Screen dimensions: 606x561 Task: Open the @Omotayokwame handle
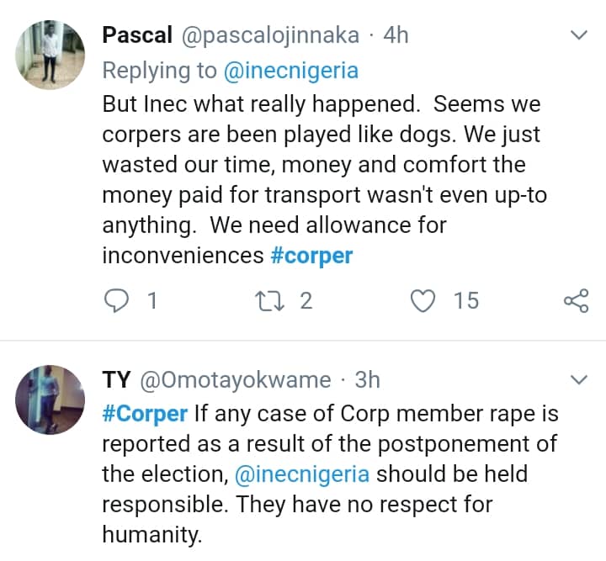coord(235,380)
